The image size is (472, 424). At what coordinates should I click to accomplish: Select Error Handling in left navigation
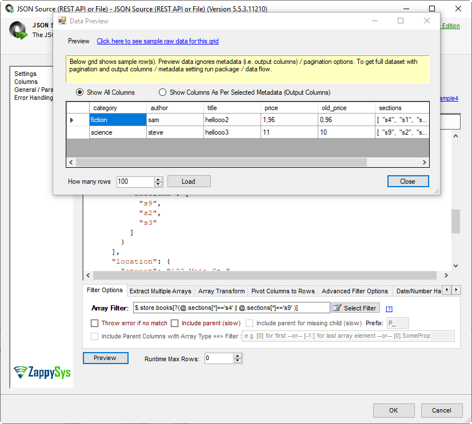(33, 98)
